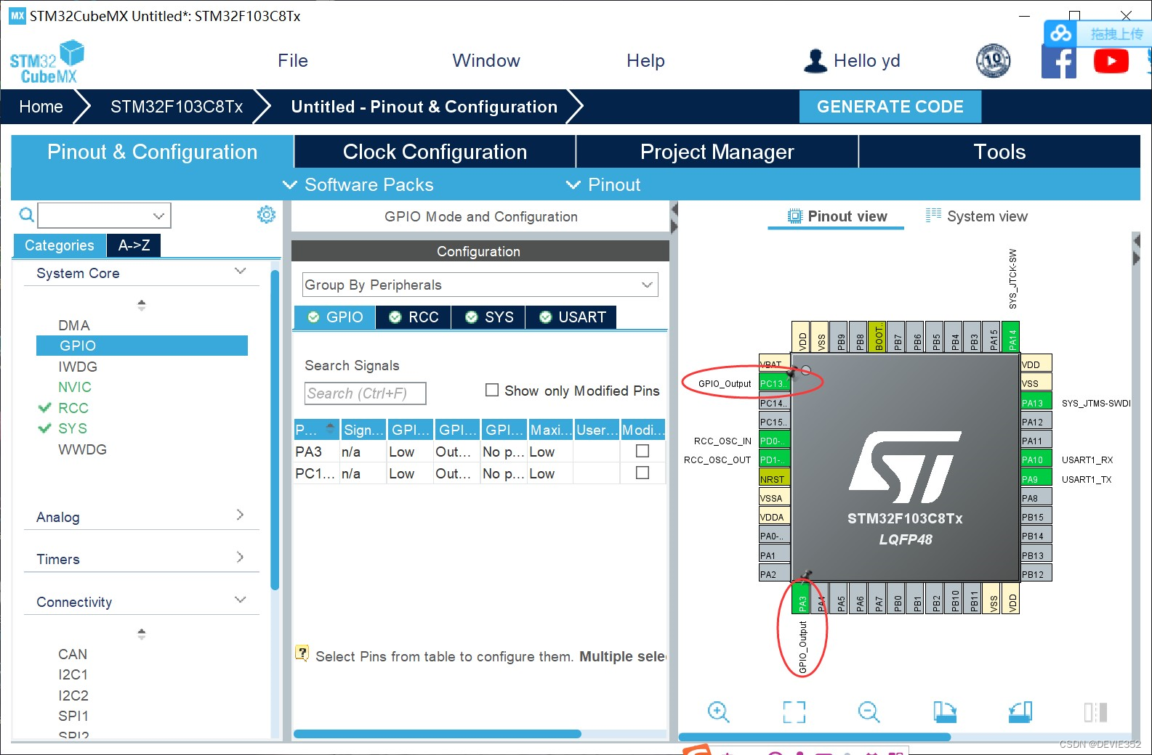1152x755 pixels.
Task: Click the STM32CubeMX logo icon
Action: [47, 62]
